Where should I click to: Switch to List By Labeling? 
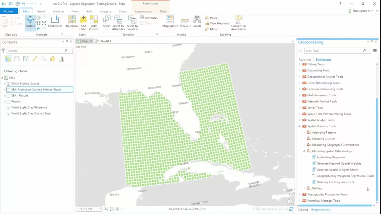[x=52, y=59]
